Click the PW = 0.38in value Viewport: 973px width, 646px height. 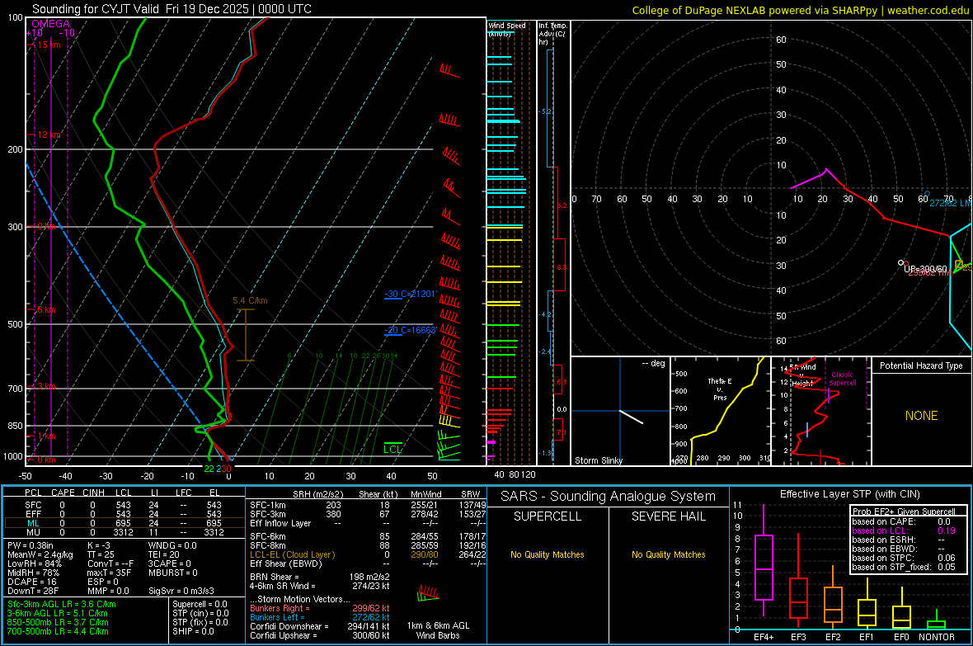[x=31, y=545]
